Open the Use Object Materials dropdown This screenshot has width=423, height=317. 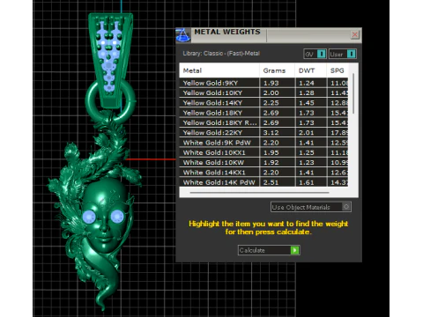pos(311,207)
